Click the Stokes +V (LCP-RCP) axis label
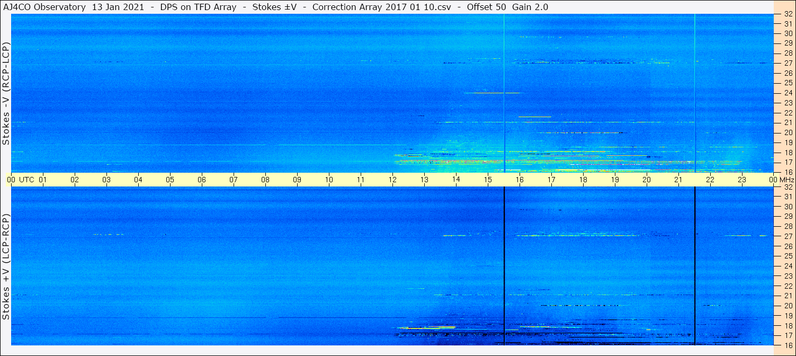This screenshot has width=796, height=356. [x=6, y=266]
